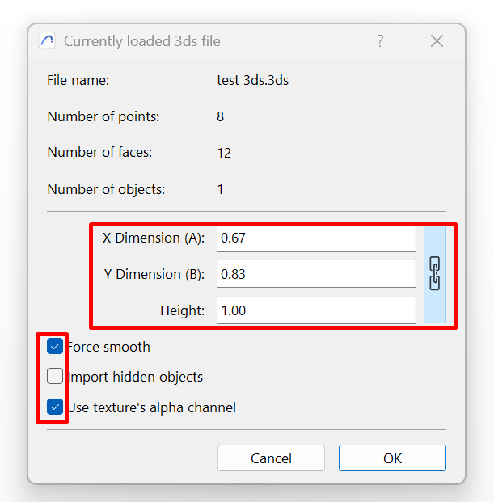494x502 pixels.
Task: Close the 3ds file dialog
Action: click(x=437, y=41)
